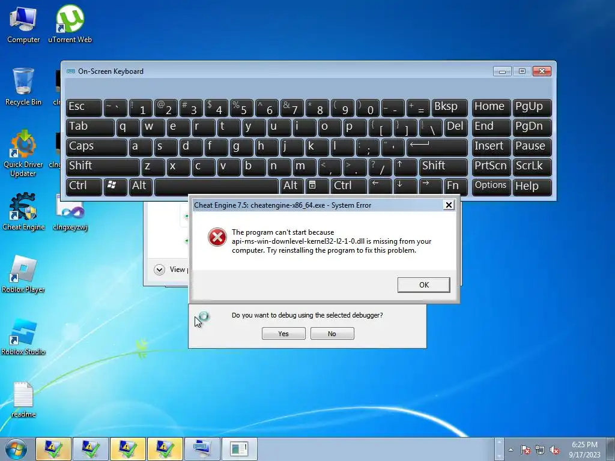Launch Roblox Studio shortcut
This screenshot has width=615, height=461.
23,337
